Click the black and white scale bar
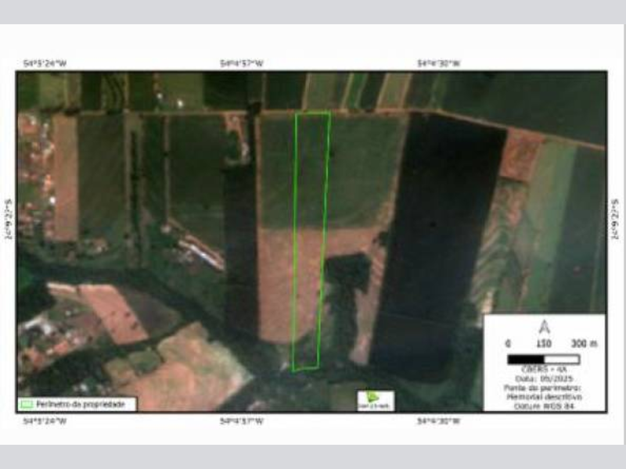The image size is (626, 469). [543, 359]
